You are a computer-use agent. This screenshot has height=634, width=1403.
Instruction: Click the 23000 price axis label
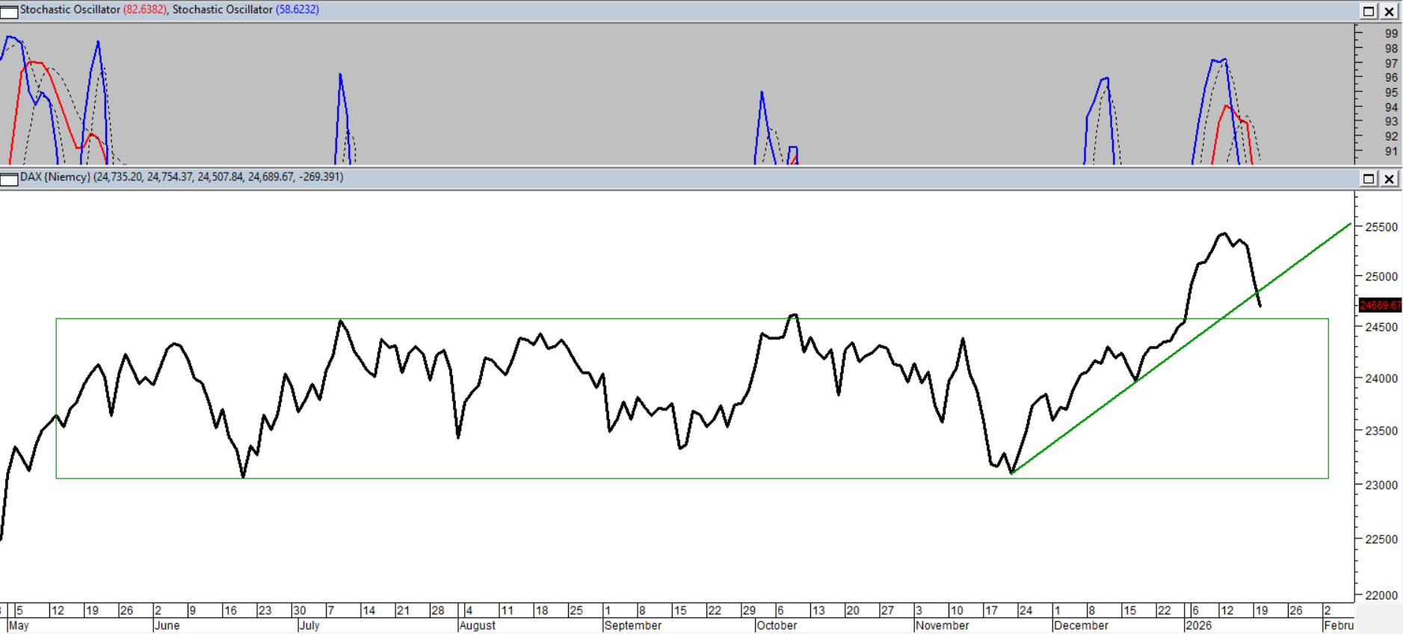pos(1381,485)
